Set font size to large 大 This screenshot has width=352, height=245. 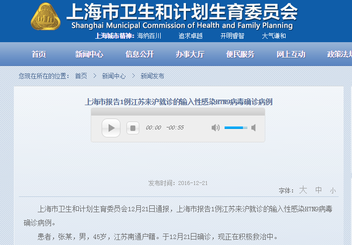(303, 190)
